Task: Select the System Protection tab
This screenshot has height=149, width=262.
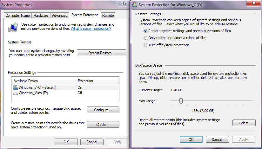Action: [x=85, y=15]
